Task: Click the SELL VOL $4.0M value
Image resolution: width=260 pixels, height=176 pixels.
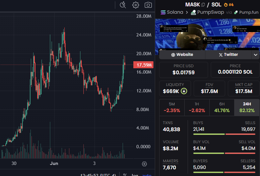Action: coord(248,148)
